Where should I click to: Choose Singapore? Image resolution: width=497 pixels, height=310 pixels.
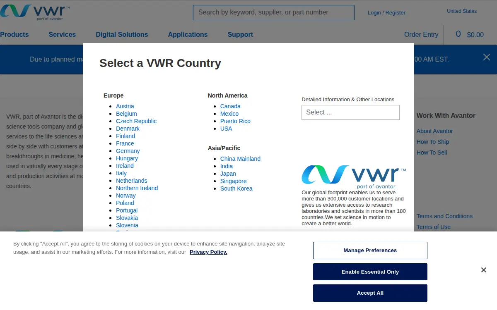click(x=233, y=181)
